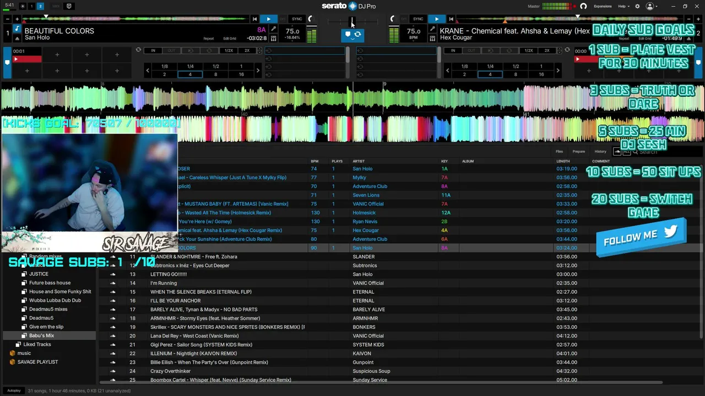Enable SYNC on the right deck
The image size is (705, 396).
[x=418, y=19]
